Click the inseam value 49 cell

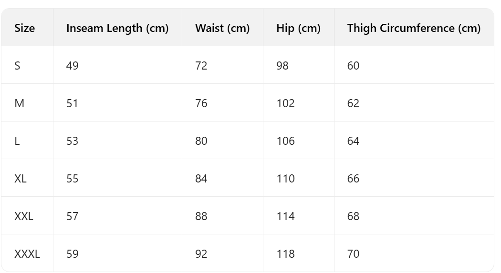click(73, 66)
